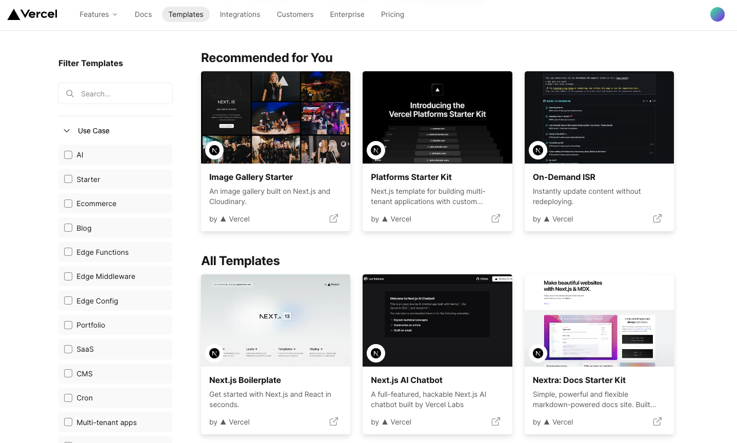Click Next.js badge on Platforms Starter Kit card
Viewport: 737px width, 443px height.
376,150
